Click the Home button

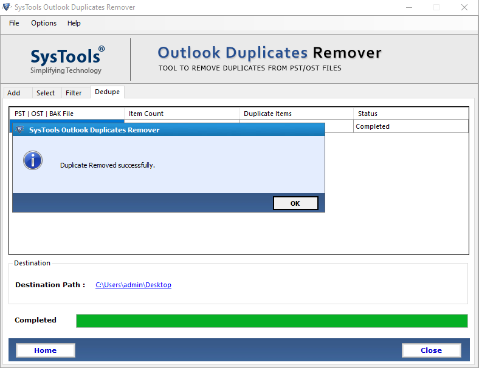point(45,350)
